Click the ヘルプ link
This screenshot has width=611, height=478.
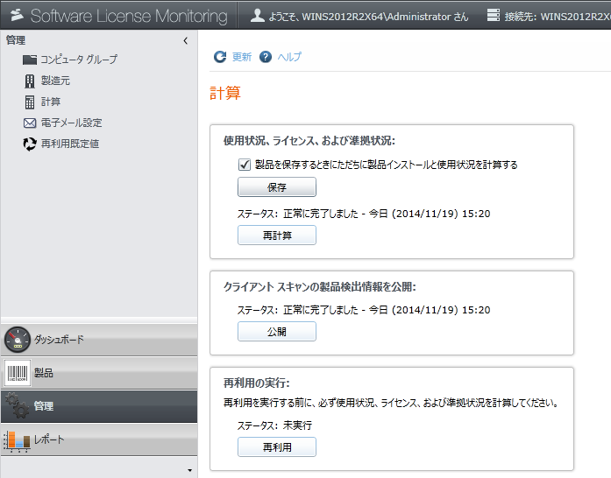[x=289, y=57]
